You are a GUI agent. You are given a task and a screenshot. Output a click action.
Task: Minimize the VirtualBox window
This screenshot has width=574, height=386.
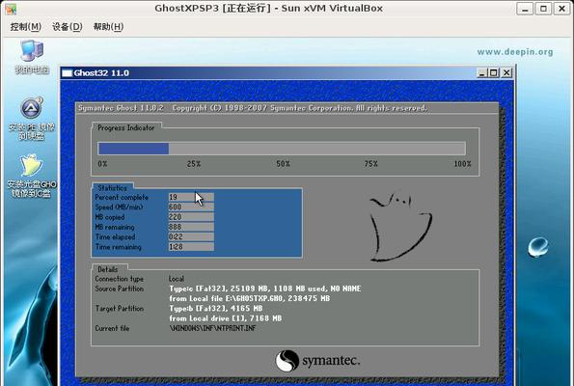pyautogui.click(x=525, y=9)
